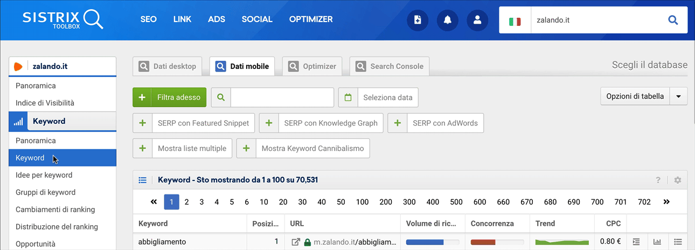Go to results page 2
The height and width of the screenshot is (250, 695).
click(x=186, y=202)
